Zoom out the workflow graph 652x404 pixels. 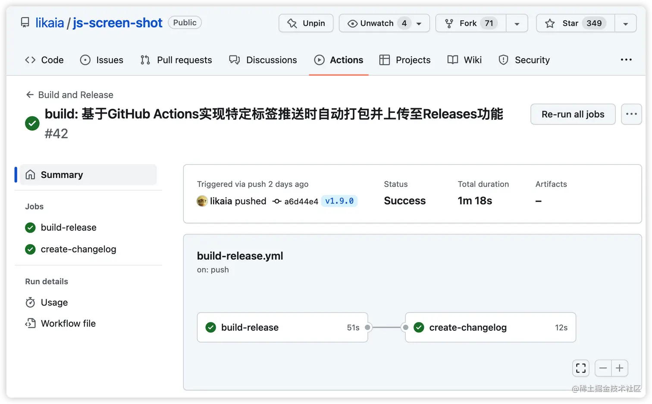(603, 368)
